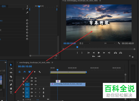Viewport: 139px width, 101px height.
Task: Open the 1/4 playback resolution dropdown
Action: pyautogui.click(x=110, y=43)
